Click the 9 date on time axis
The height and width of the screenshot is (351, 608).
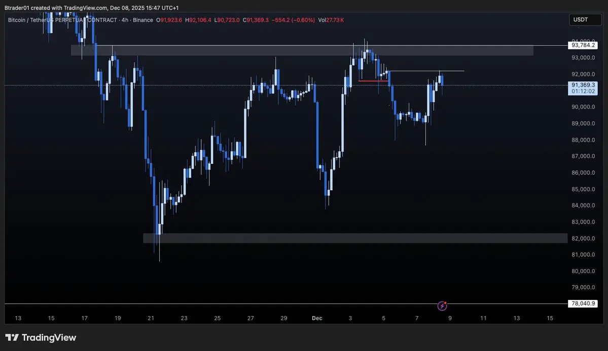450,318
